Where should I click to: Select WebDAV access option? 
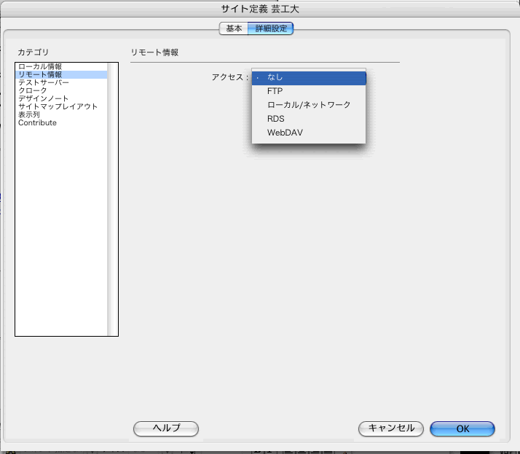[x=309, y=133]
